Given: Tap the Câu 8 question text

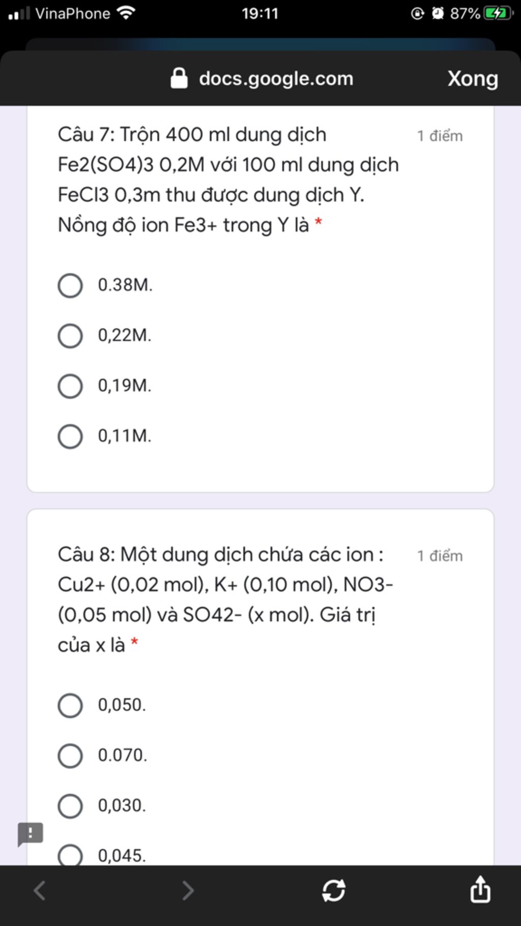Looking at the screenshot, I should (225, 599).
